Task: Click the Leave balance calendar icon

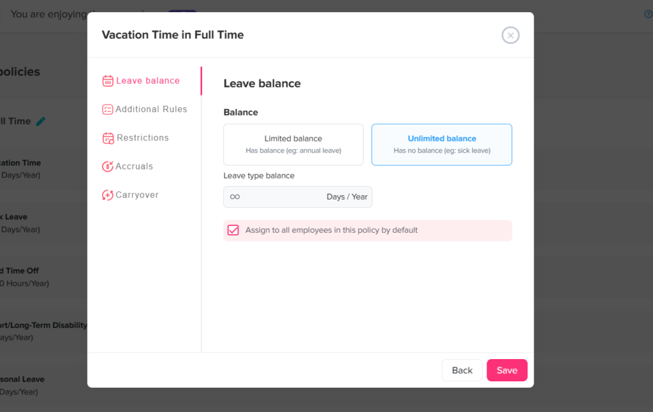Action: tap(108, 81)
